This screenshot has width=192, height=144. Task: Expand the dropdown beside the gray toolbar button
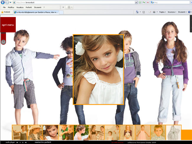point(72,7)
